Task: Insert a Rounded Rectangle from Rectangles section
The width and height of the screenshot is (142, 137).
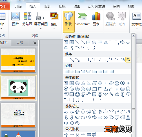Action: (x=72, y=71)
